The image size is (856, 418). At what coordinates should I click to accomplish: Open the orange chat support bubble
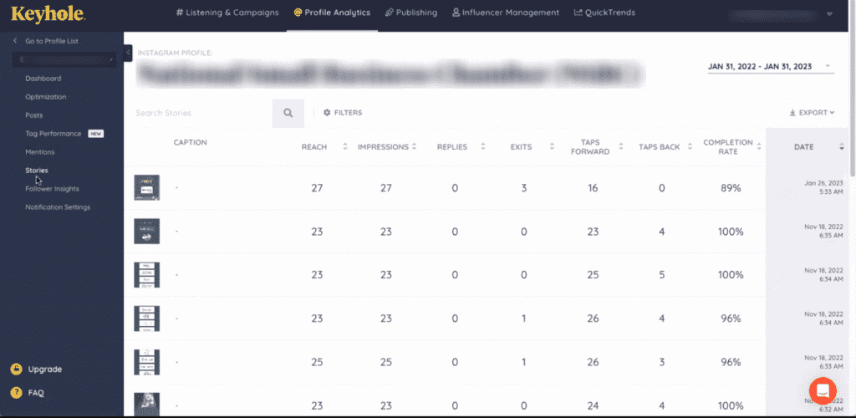823,390
